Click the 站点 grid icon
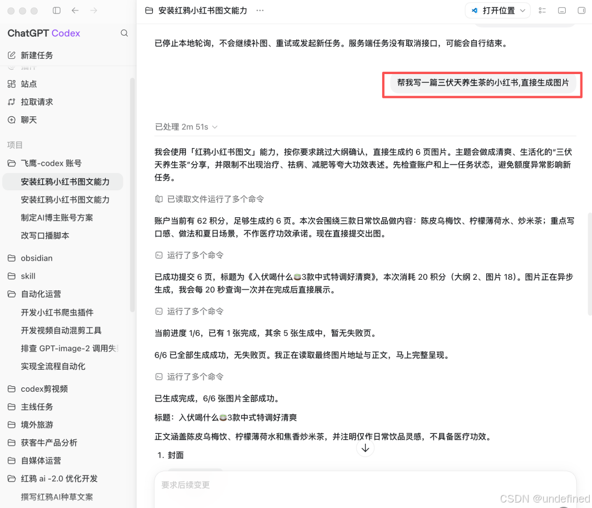Screen dimensions: 592x508 (x=12, y=84)
